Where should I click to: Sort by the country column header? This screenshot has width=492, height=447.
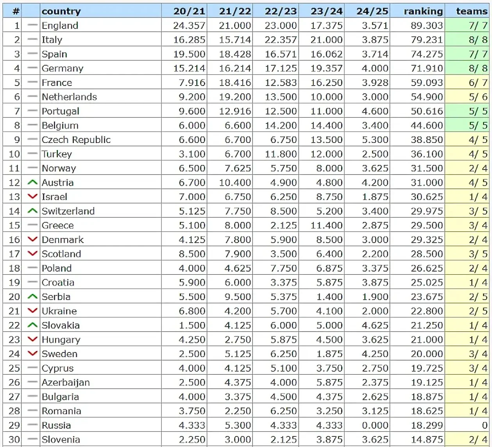(x=61, y=11)
